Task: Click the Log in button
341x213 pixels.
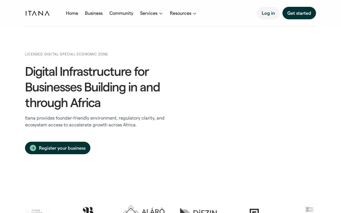Action: coord(268,13)
